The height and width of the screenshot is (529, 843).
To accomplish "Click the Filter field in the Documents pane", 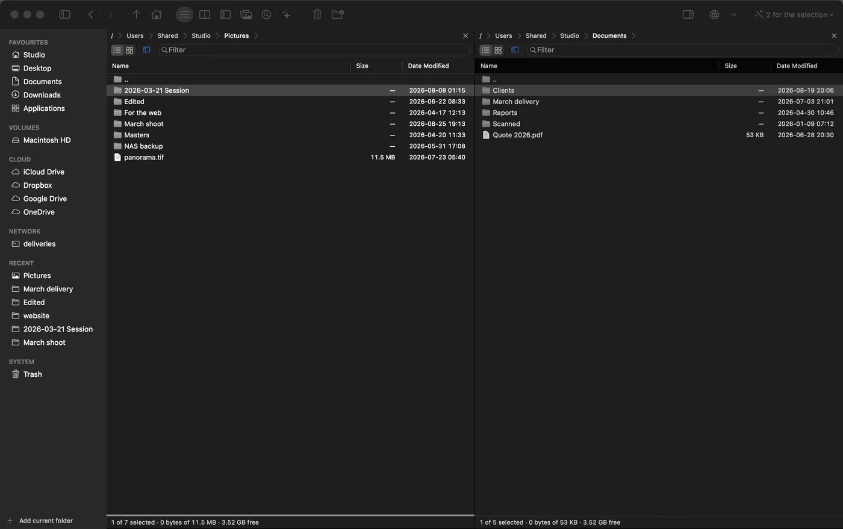I will pyautogui.click(x=683, y=50).
